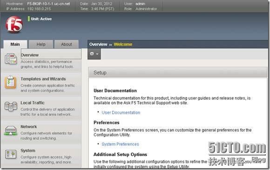Open the User Documentation link

pos(121,112)
